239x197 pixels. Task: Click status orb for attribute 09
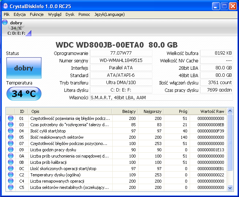click(11, 149)
